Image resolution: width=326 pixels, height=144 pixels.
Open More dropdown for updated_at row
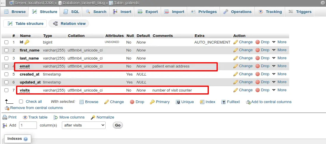279,82
